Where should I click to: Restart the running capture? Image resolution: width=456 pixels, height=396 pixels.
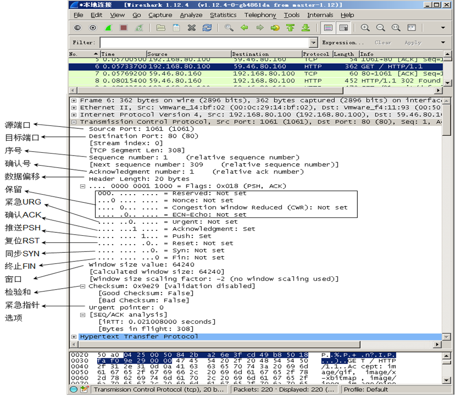click(139, 28)
